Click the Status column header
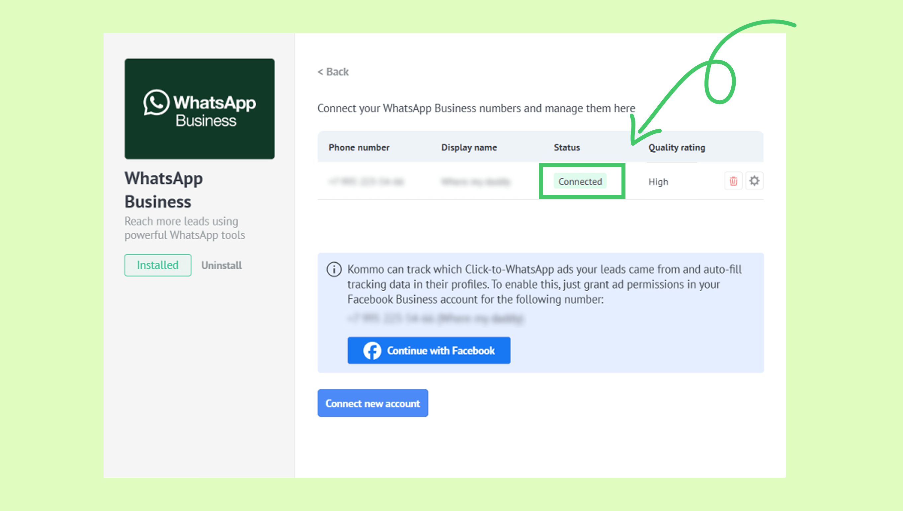The width and height of the screenshot is (903, 511). click(567, 147)
